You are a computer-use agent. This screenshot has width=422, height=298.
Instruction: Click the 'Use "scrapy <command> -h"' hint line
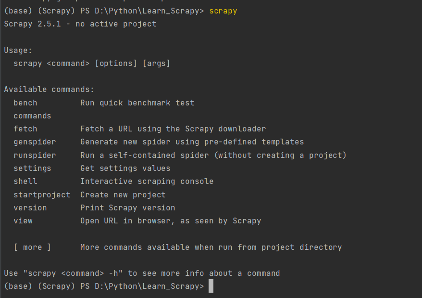pyautogui.click(x=142, y=273)
